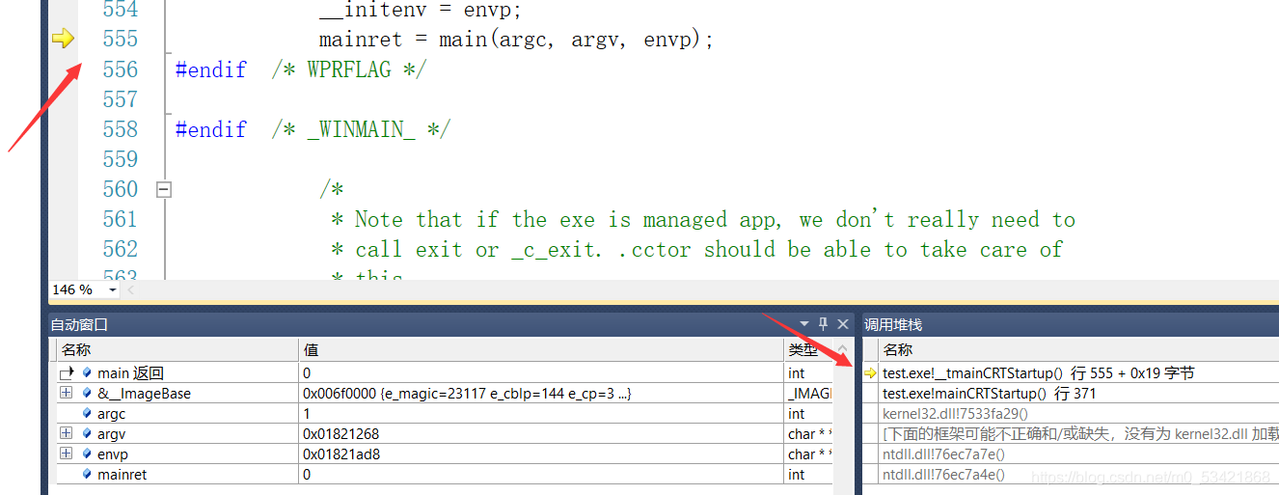Click the variable icon next to envp

coord(88,454)
